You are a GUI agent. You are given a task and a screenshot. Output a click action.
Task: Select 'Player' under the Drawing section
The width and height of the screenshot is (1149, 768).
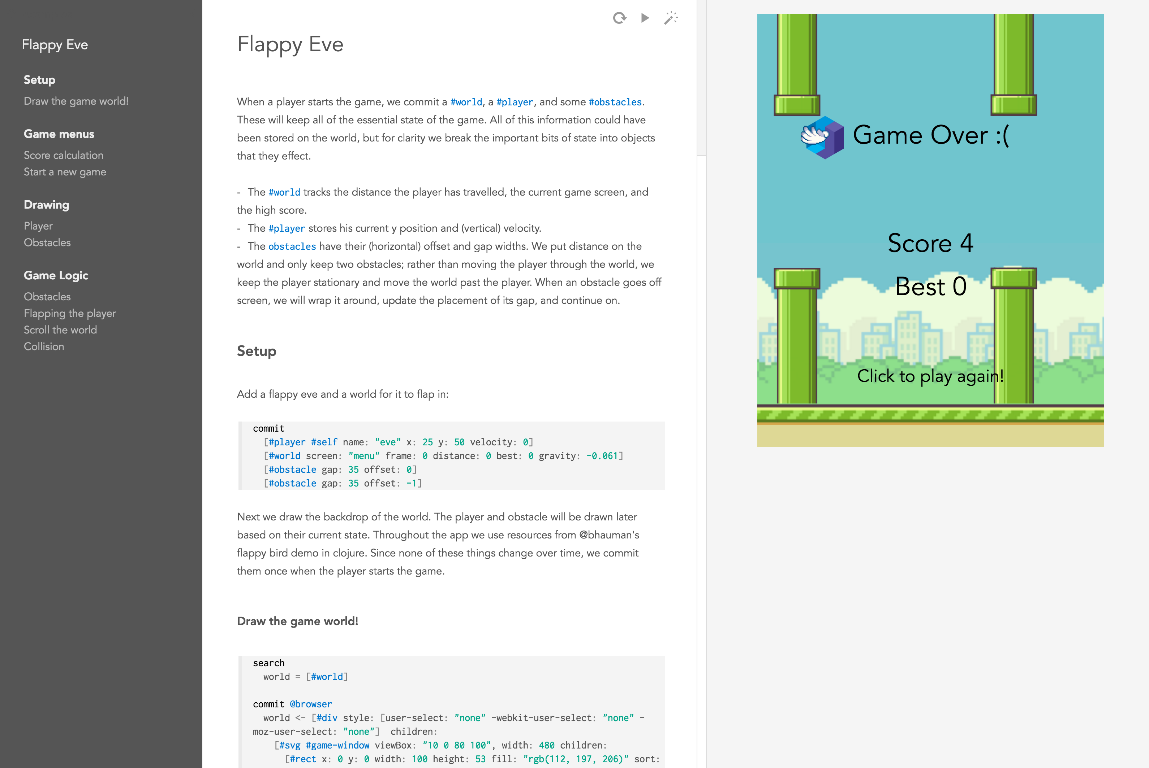click(38, 226)
